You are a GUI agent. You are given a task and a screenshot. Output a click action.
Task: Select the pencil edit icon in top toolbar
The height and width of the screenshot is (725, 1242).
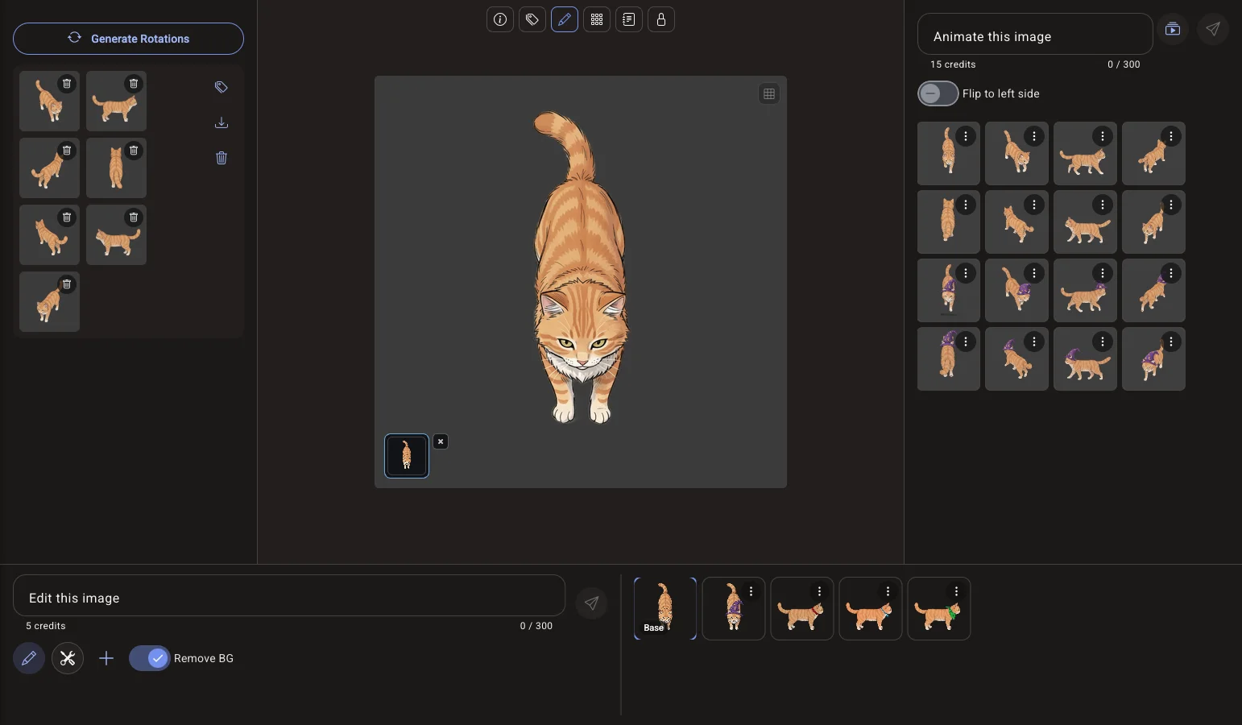(x=565, y=19)
